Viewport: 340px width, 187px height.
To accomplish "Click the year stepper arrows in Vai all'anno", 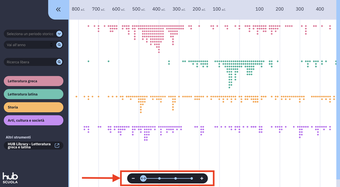I will pos(51,45).
